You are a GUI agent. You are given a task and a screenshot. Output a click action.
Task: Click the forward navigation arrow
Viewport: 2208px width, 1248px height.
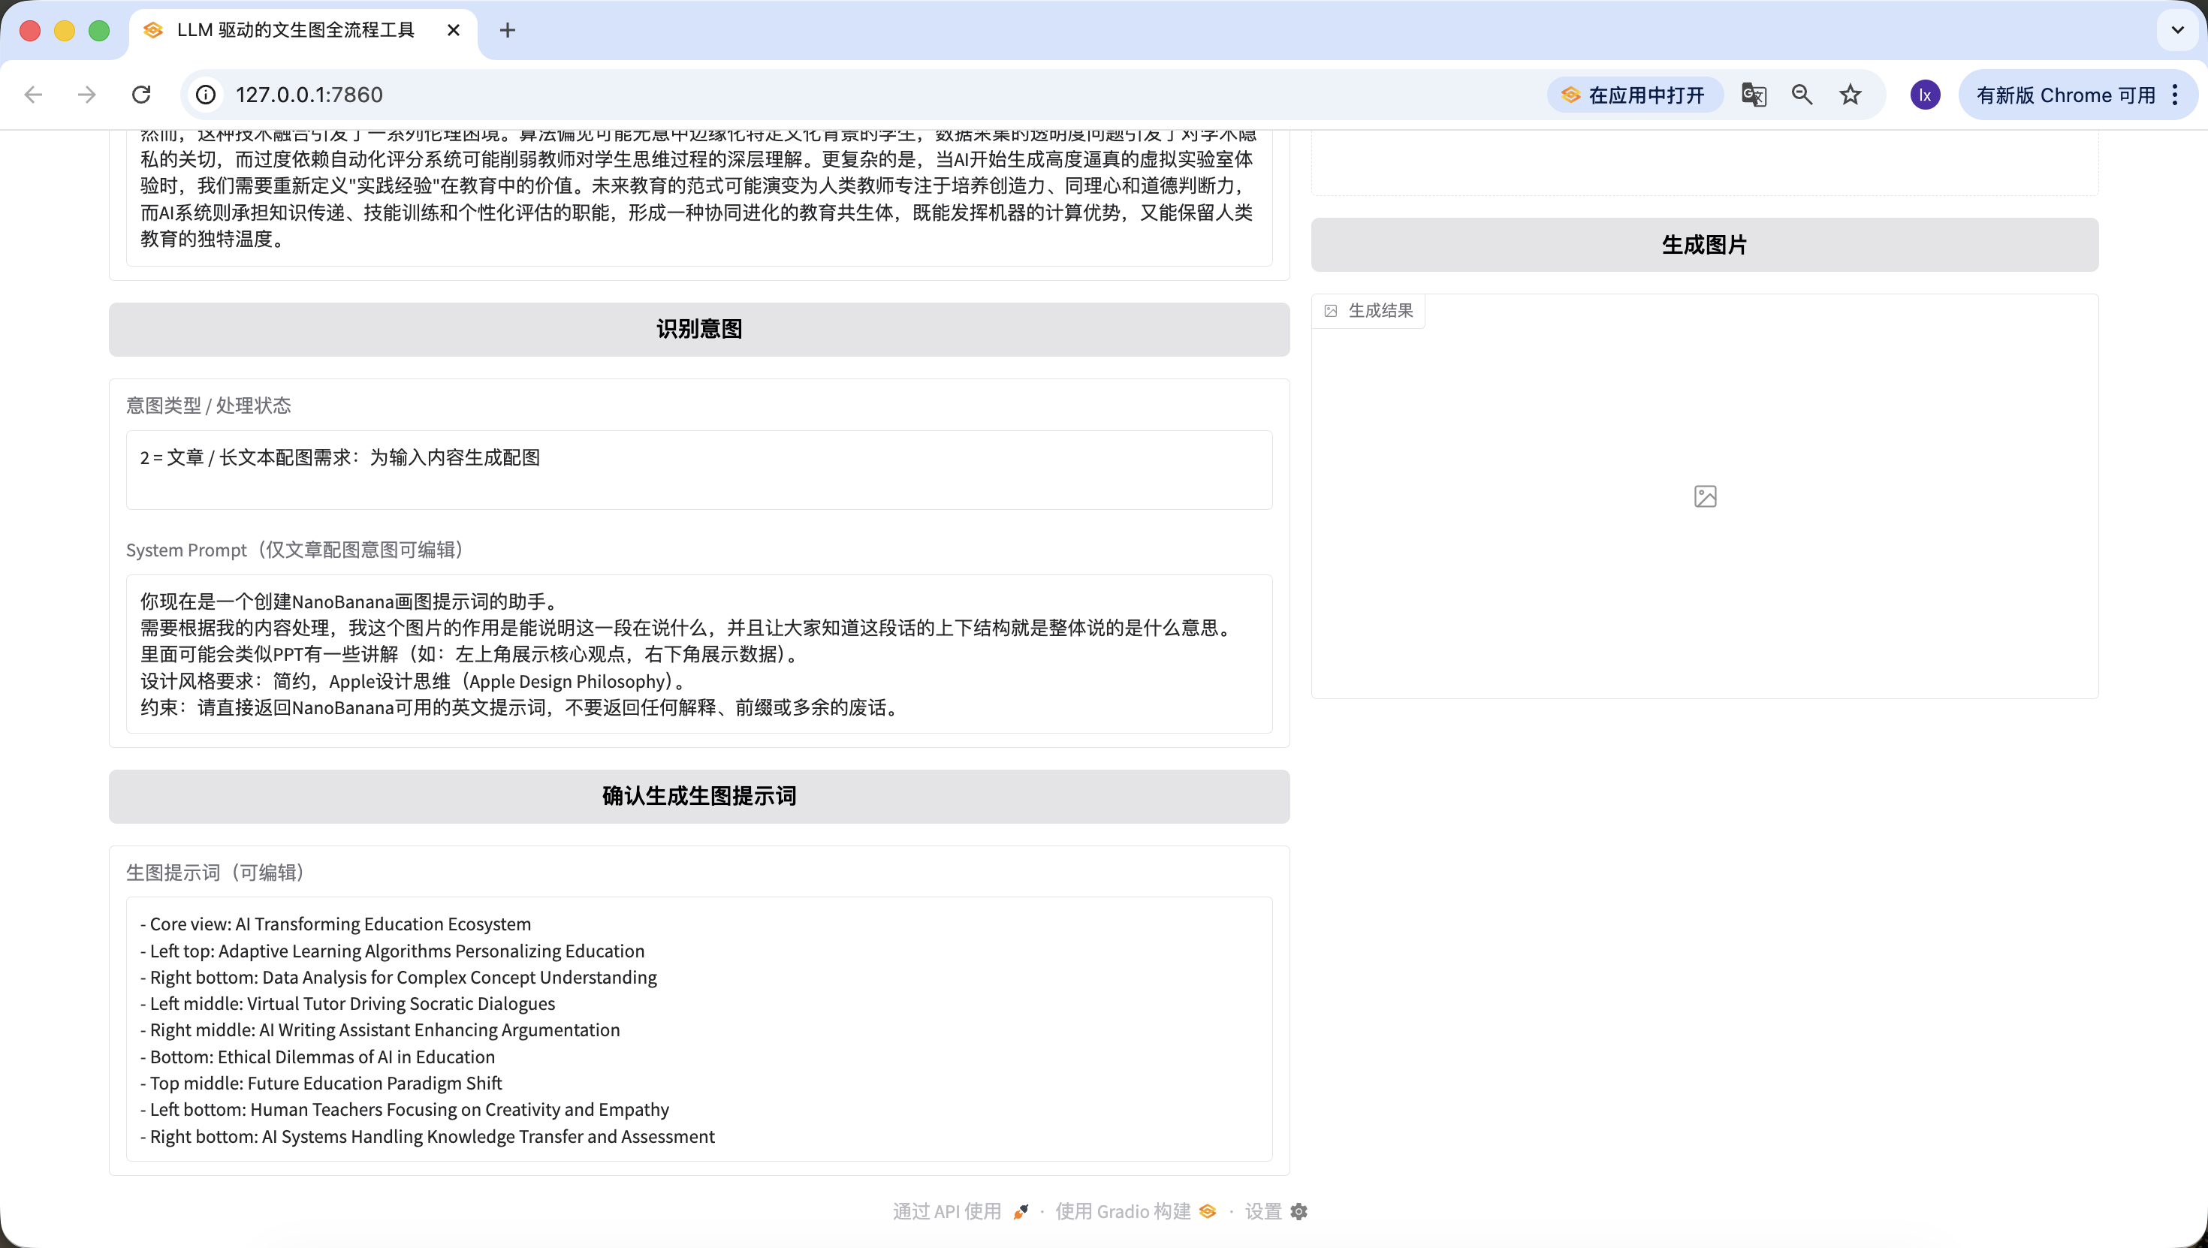point(86,95)
